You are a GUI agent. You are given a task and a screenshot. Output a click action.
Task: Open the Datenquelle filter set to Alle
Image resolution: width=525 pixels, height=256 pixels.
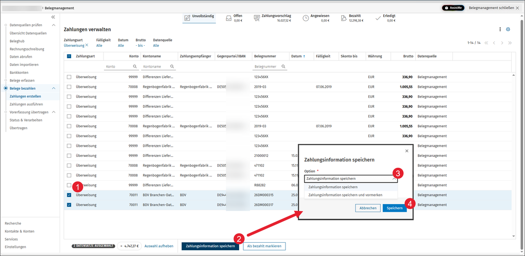pyautogui.click(x=156, y=45)
